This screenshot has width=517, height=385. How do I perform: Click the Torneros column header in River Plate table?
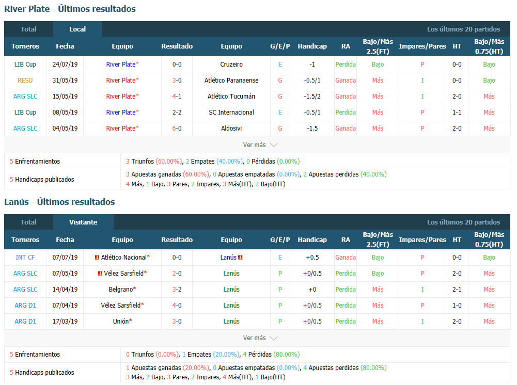coord(25,46)
